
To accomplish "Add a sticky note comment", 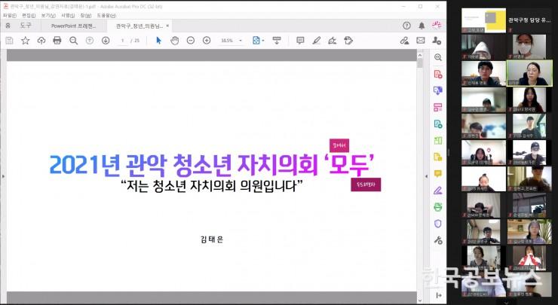I will pyautogui.click(x=300, y=41).
